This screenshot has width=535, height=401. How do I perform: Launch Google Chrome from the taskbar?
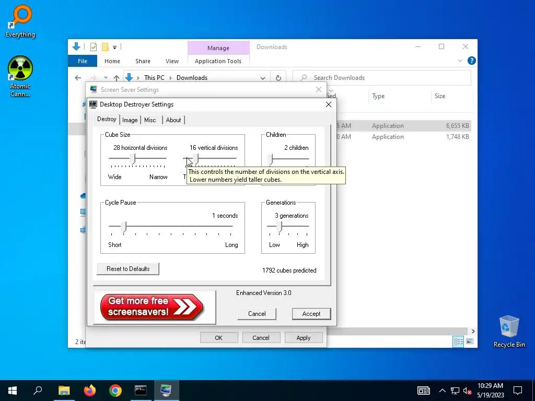pyautogui.click(x=115, y=391)
